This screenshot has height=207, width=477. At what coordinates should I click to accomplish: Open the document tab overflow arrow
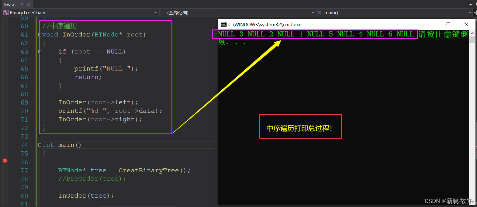(x=471, y=5)
